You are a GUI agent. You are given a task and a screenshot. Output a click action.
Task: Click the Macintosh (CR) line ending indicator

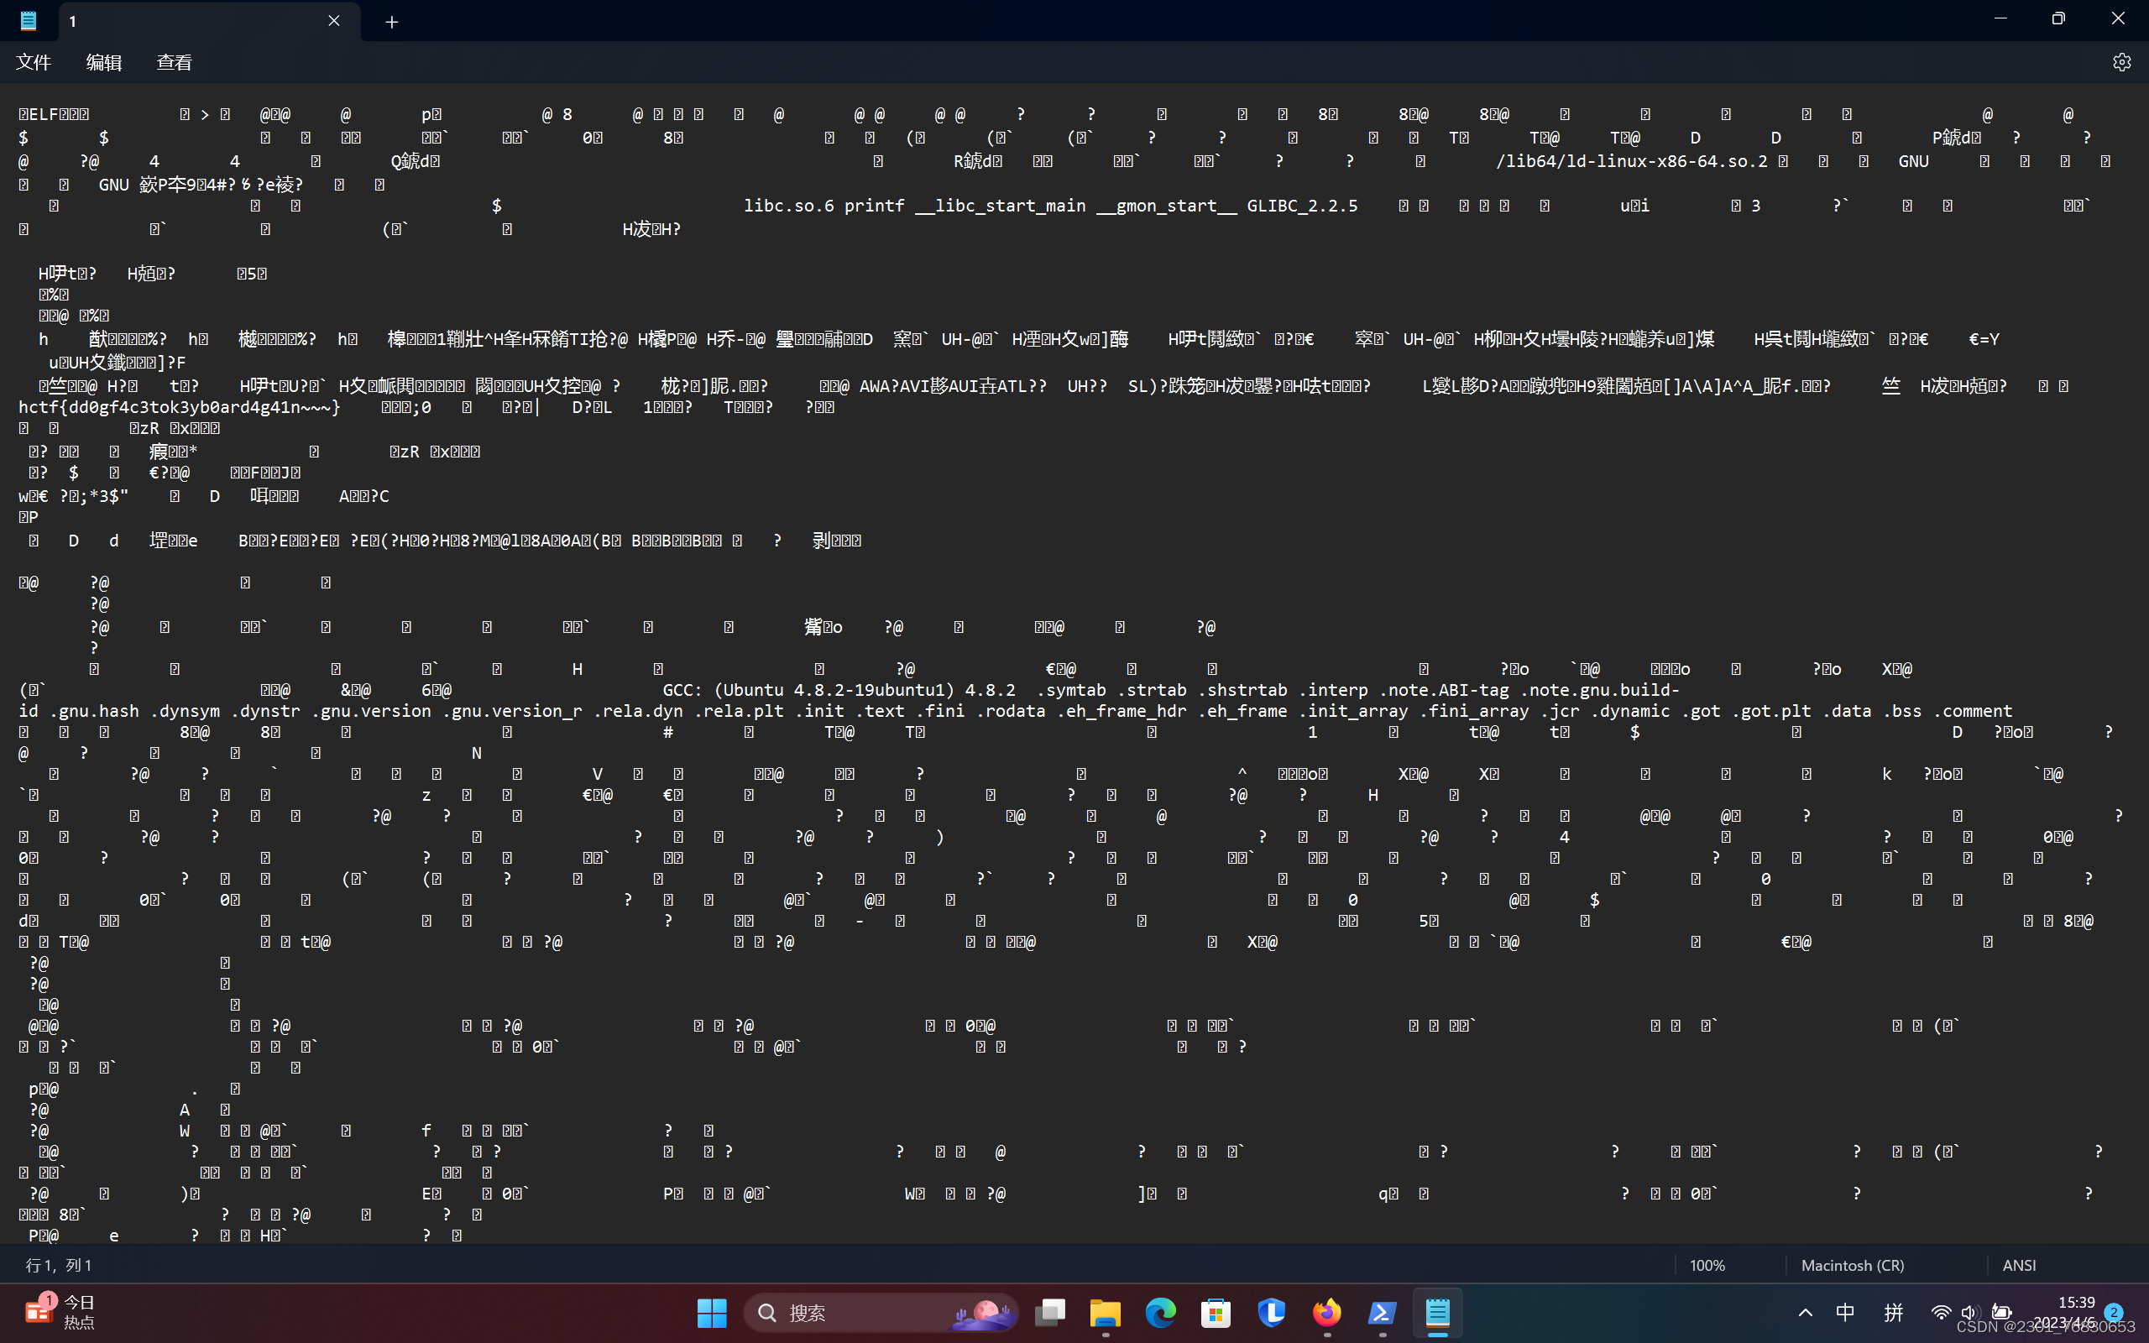[x=1853, y=1265]
